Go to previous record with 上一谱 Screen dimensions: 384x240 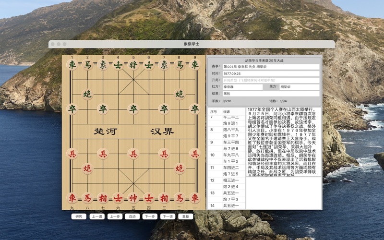[97, 216]
